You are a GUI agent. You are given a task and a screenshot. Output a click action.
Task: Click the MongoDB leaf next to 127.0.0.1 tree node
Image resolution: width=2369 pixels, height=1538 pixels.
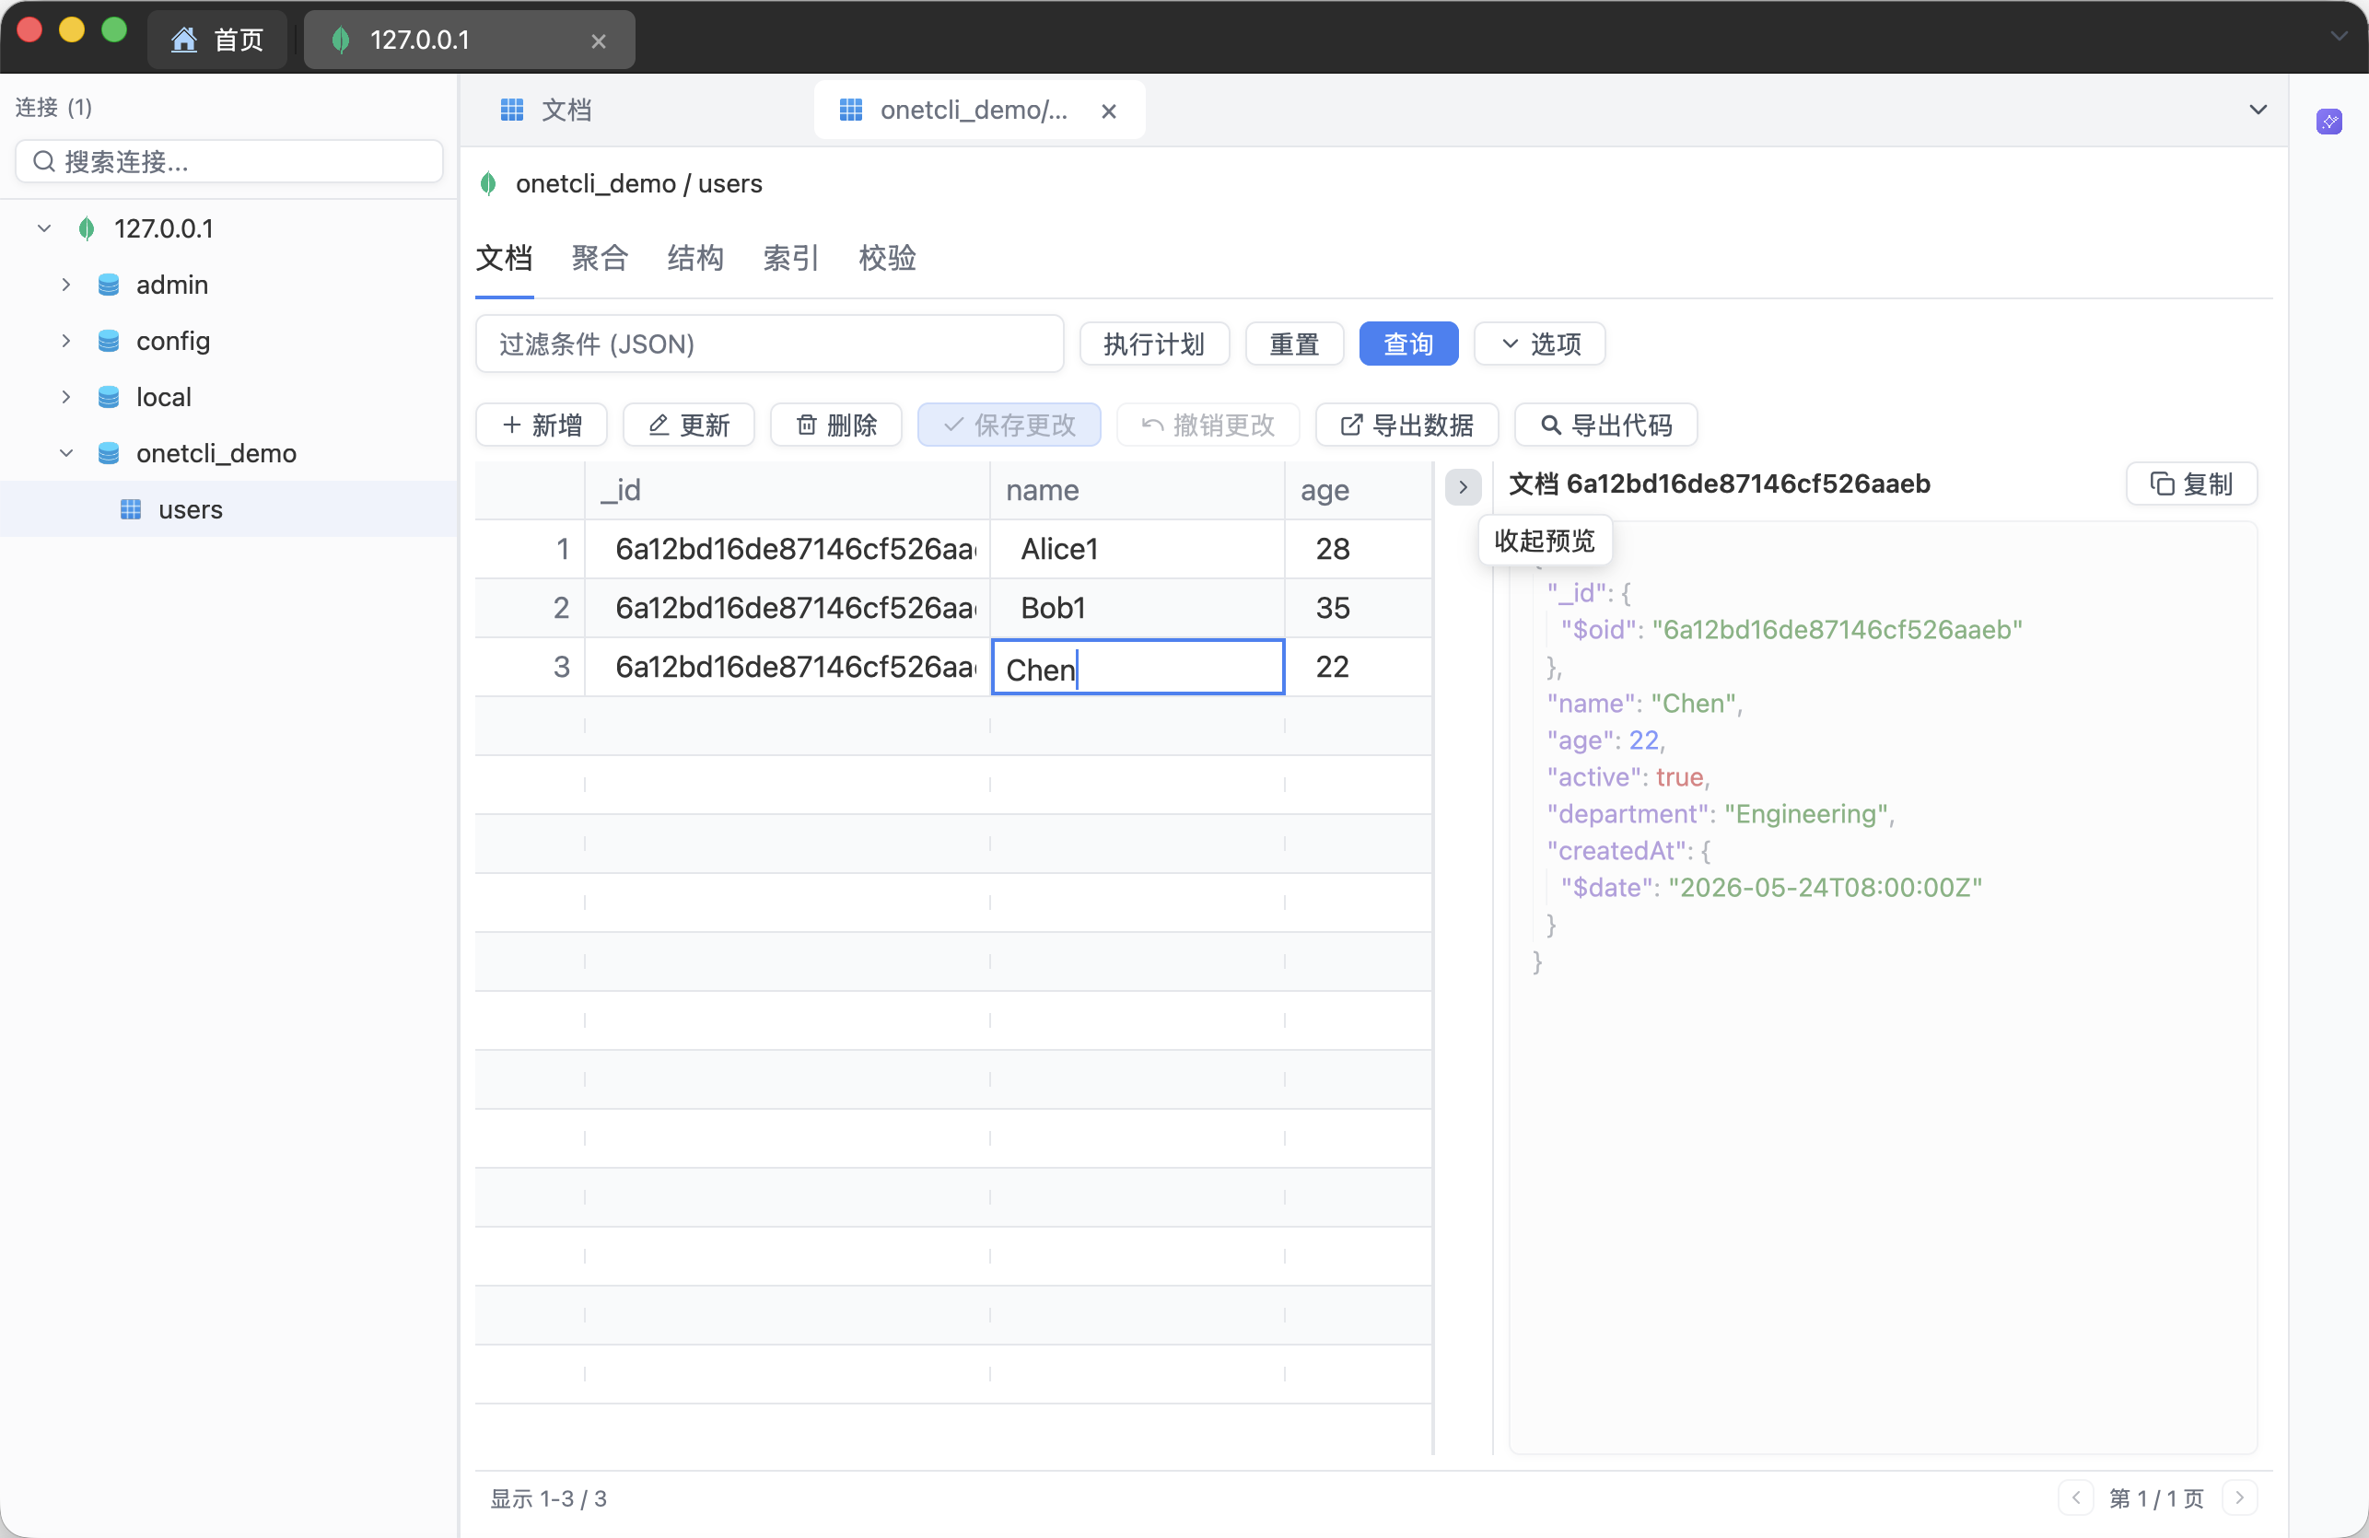tap(87, 228)
